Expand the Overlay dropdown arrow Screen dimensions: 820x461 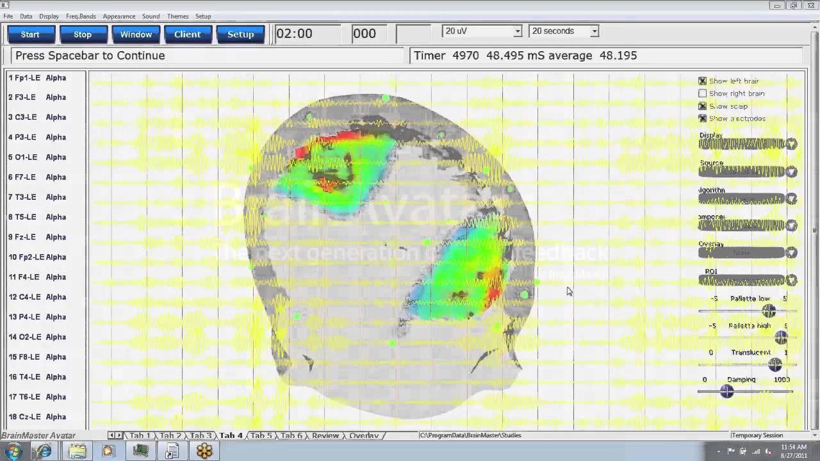tap(792, 253)
